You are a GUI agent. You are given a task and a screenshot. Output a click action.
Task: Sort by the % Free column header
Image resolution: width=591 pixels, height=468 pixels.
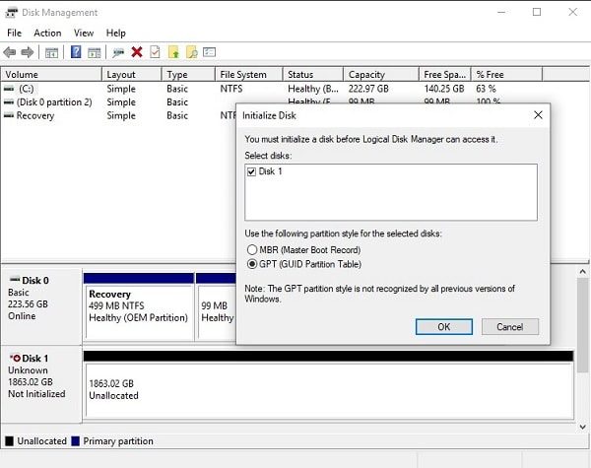point(507,74)
